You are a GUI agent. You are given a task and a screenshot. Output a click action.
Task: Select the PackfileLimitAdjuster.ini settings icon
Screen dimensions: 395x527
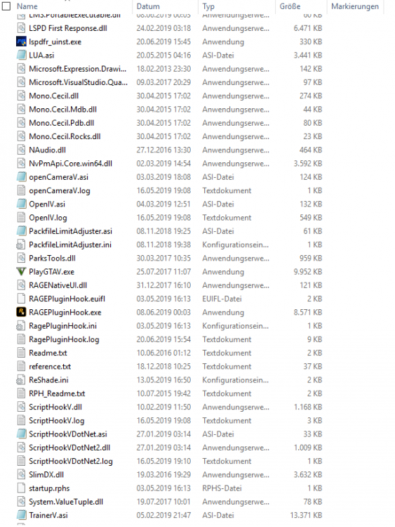21,245
